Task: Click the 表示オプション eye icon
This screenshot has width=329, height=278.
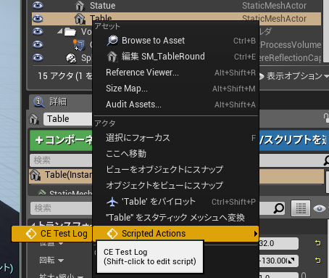Action: pos(262,76)
